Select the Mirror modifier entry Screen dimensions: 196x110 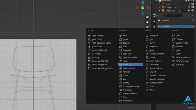click(x=130, y=65)
